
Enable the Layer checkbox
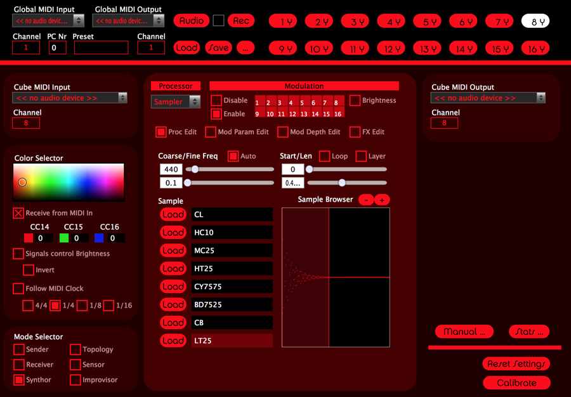[x=361, y=156]
